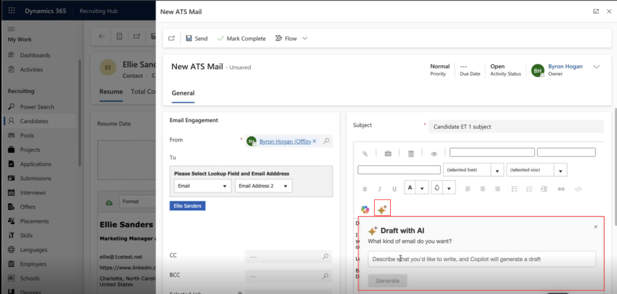Click Mark Complete
The width and height of the screenshot is (617, 294).
[x=242, y=38]
